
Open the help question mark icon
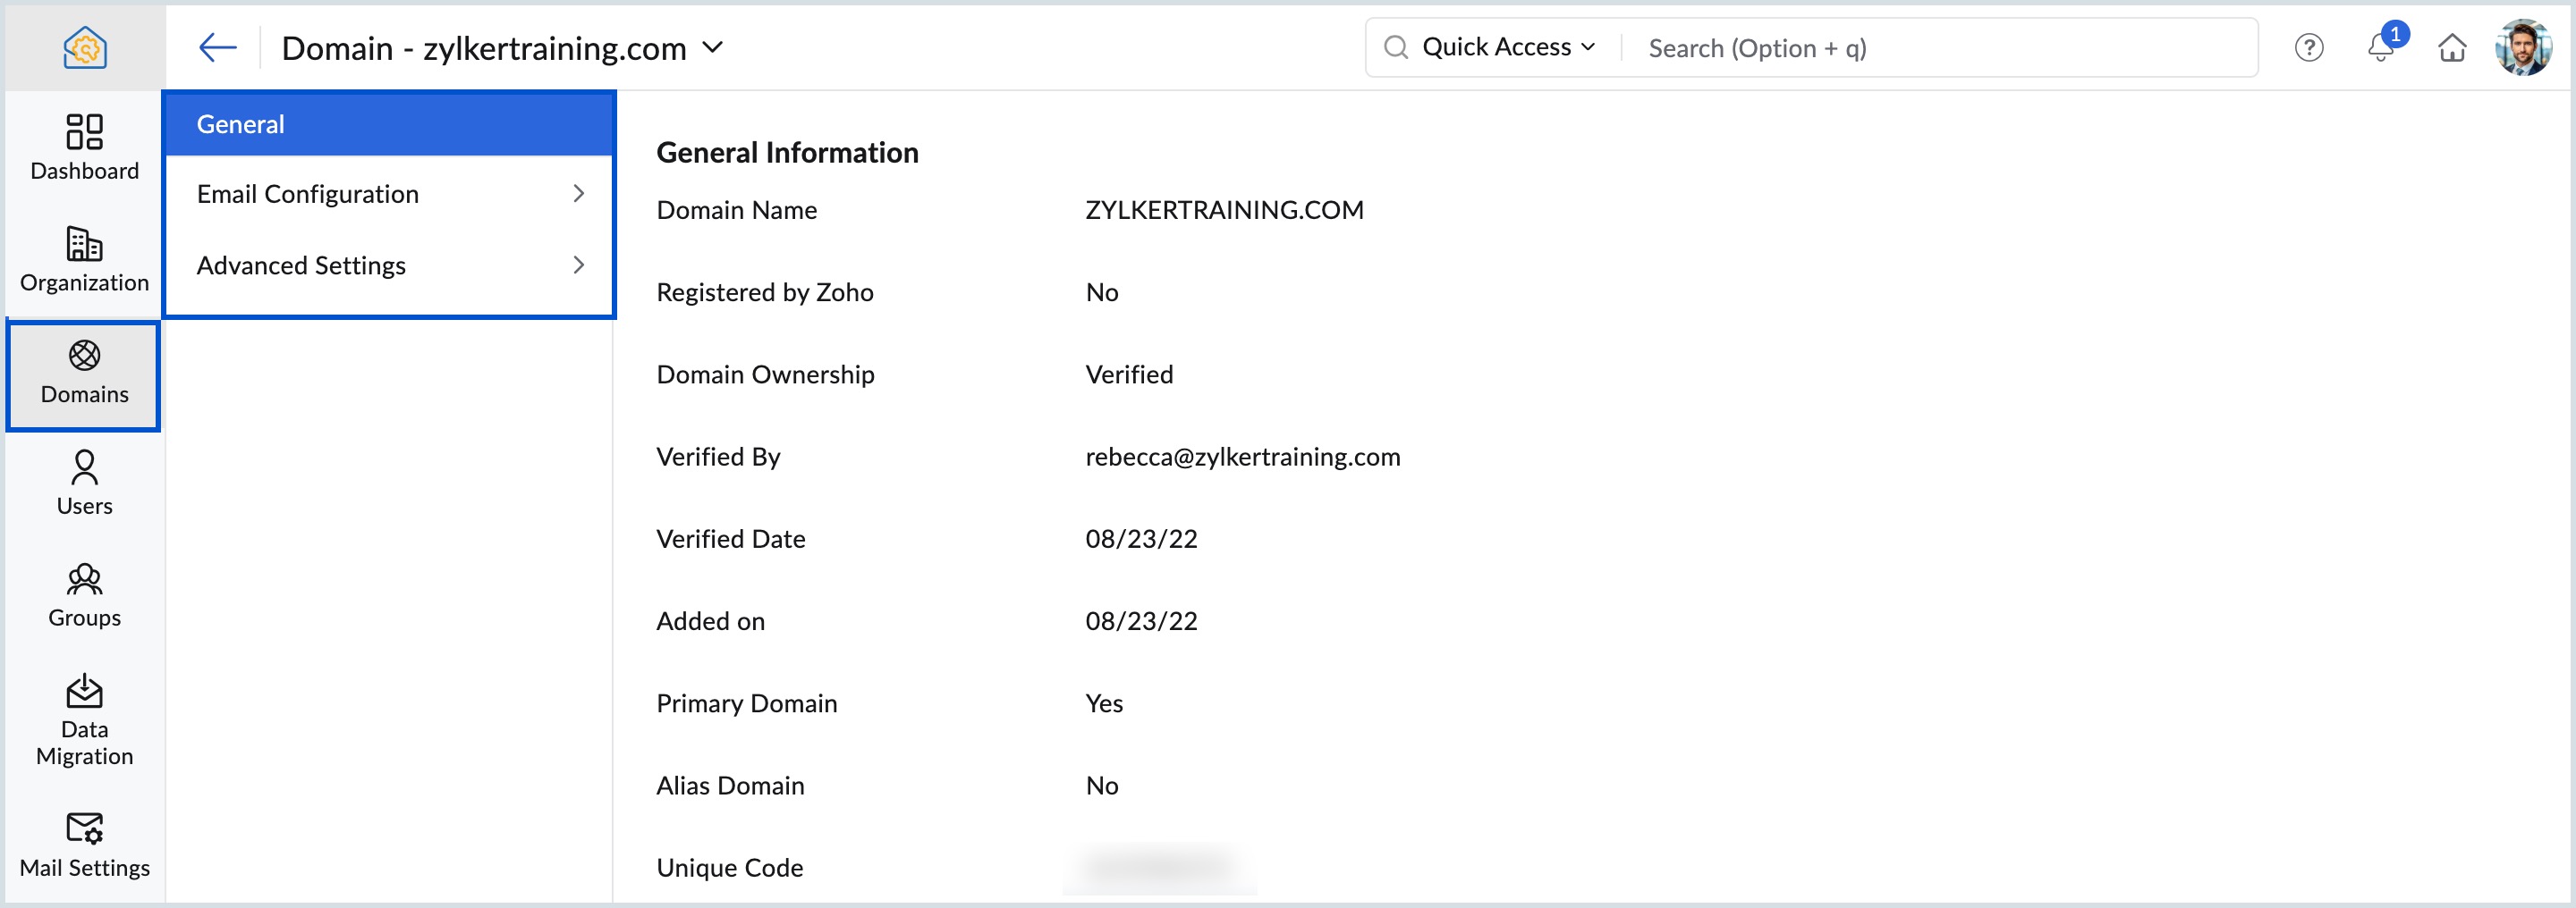2308,47
